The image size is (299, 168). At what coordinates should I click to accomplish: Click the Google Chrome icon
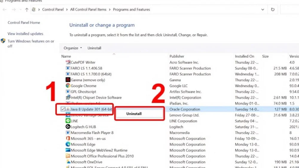coord(68,86)
